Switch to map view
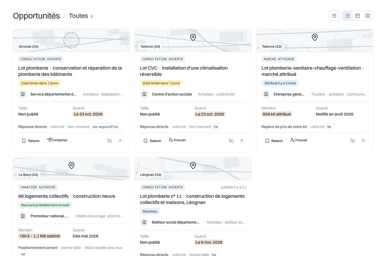This screenshot has height=256, width=386. [x=368, y=16]
